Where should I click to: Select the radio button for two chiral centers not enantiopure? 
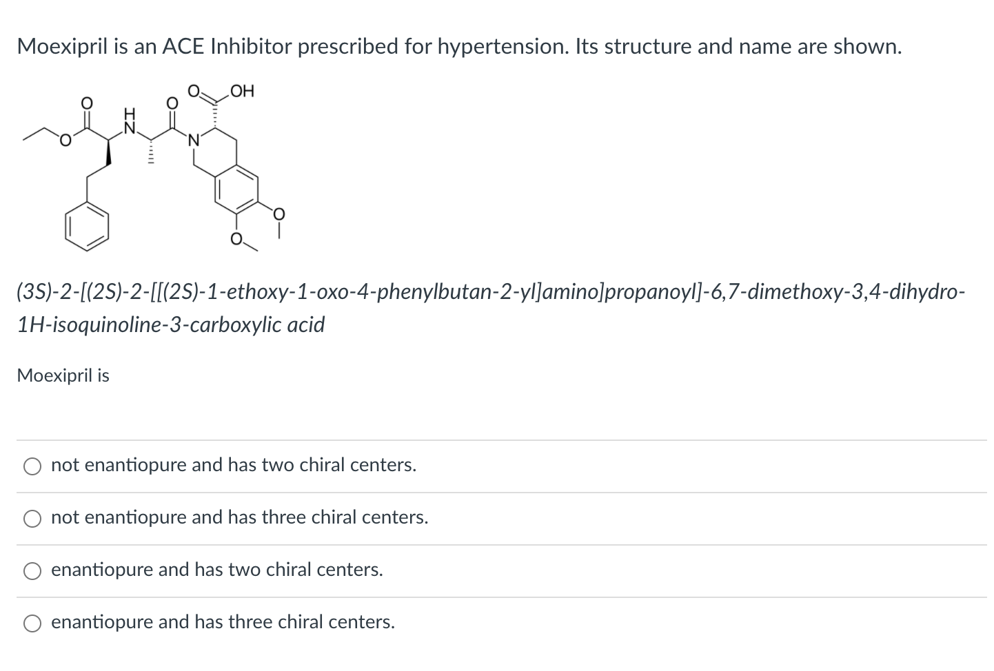(x=32, y=466)
